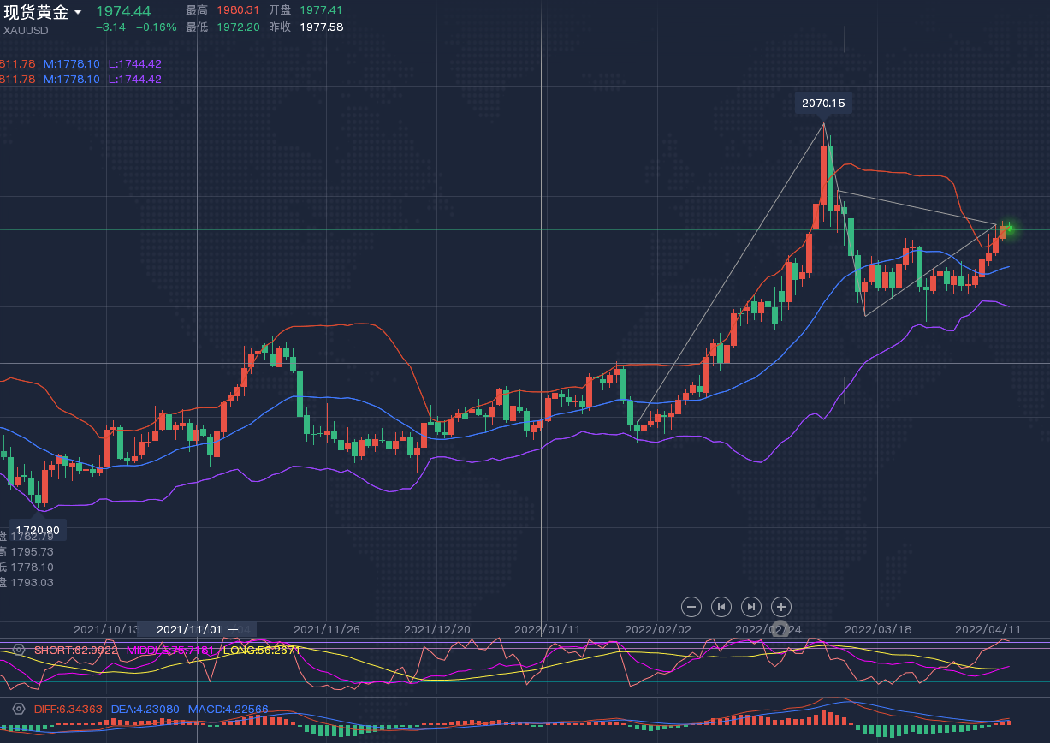The height and width of the screenshot is (743, 1050).
Task: Click the yellow LONG indicator value label
Action: pos(262,650)
